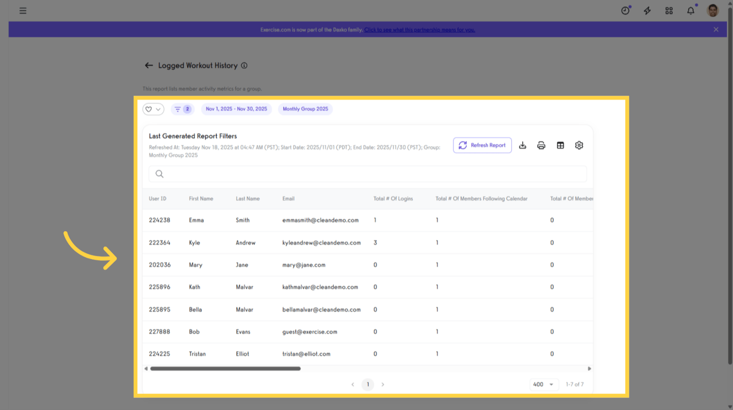The width and height of the screenshot is (733, 410).
Task: Open the notifications bell
Action: [691, 11]
